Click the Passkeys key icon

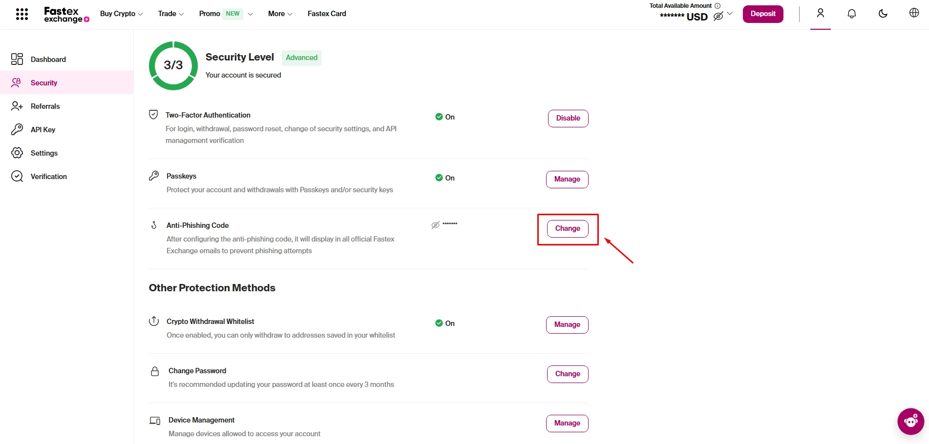tap(154, 176)
